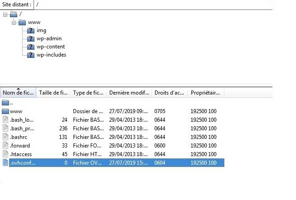Screen dimensions: 296x200
Task: Click the www folder icon in tree
Action: point(22,23)
